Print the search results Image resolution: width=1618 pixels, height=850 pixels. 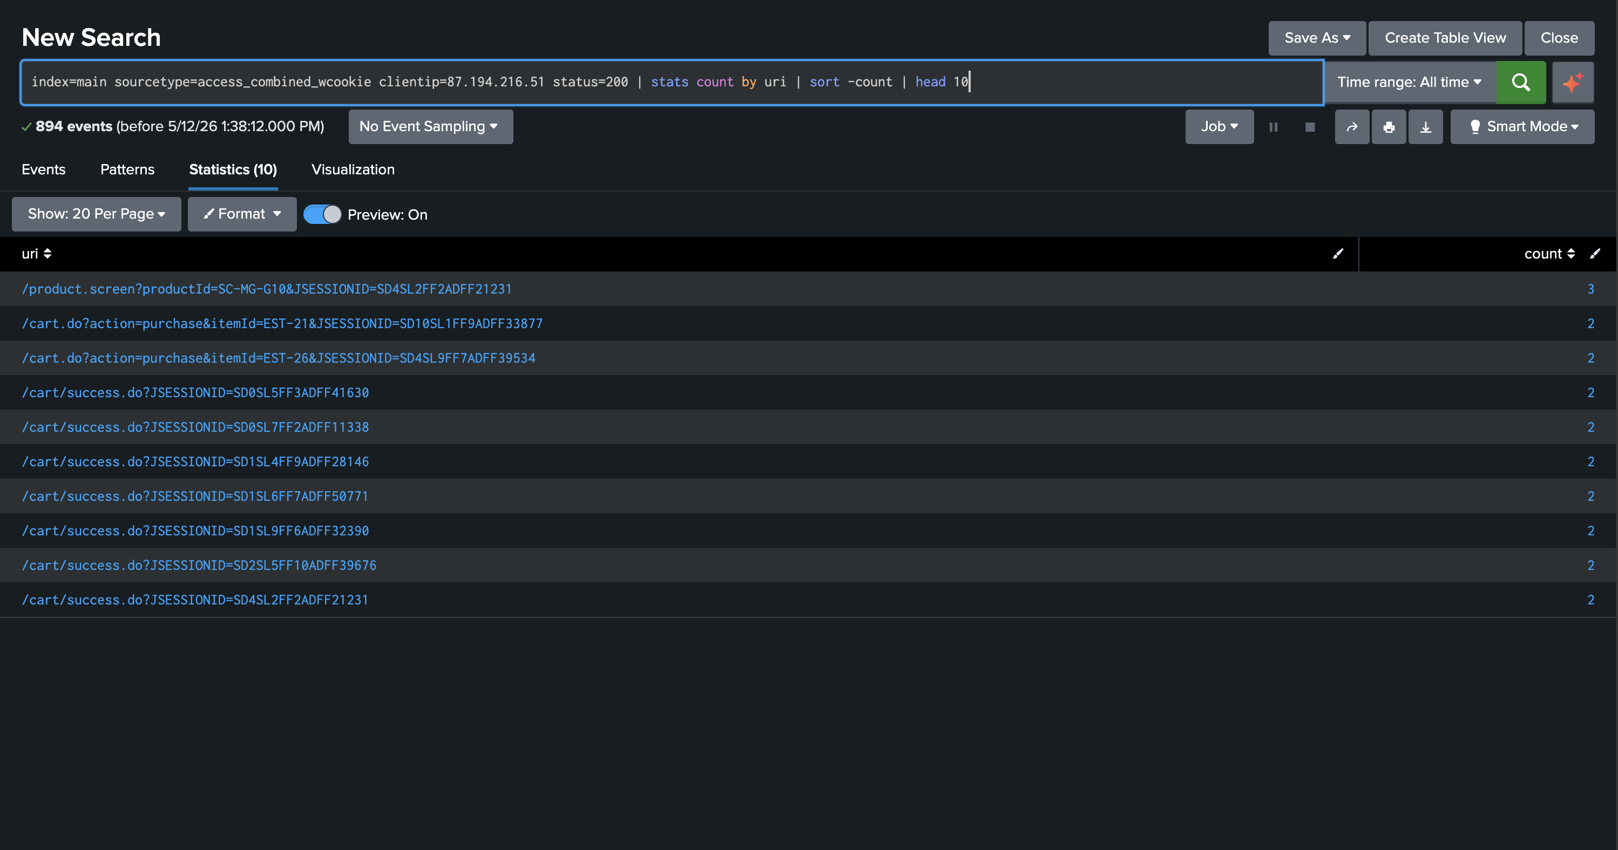pos(1389,127)
